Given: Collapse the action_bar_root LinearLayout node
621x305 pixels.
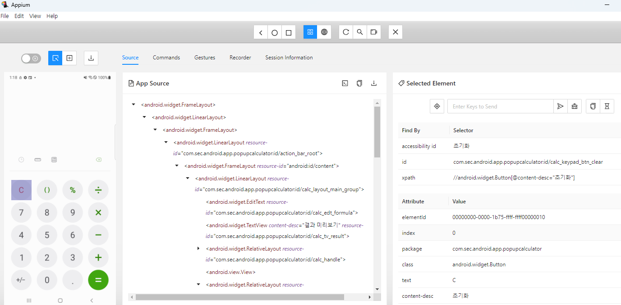Looking at the screenshot, I should click(166, 143).
